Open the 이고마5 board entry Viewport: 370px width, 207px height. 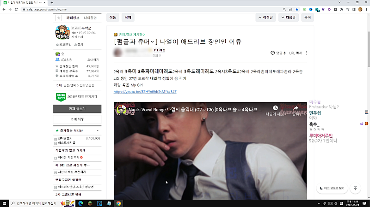click(76, 187)
